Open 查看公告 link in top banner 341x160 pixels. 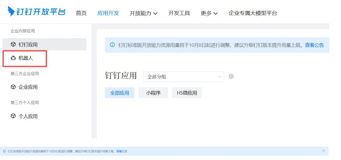pos(314,45)
